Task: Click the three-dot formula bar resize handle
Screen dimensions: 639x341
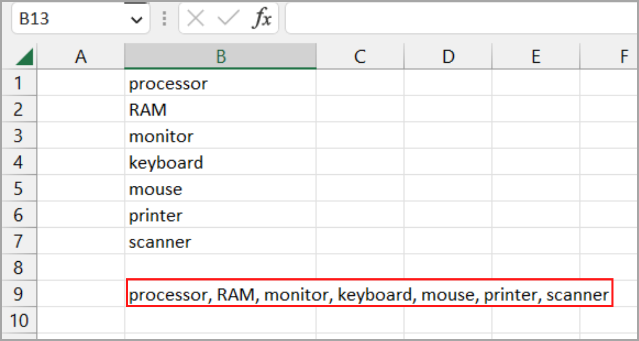Action: (x=164, y=19)
